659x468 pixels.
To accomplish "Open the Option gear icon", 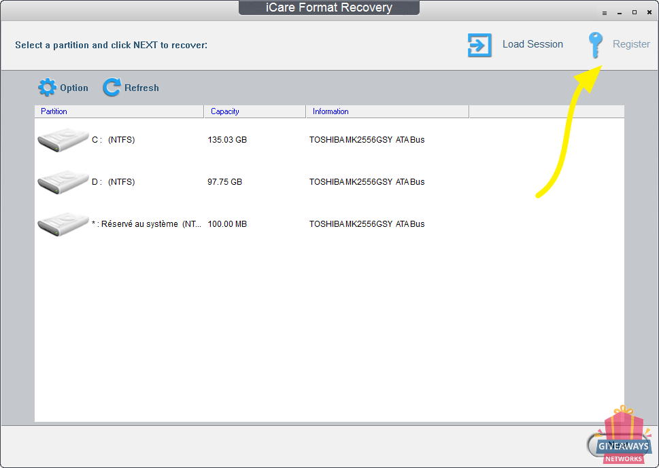I will click(x=47, y=88).
